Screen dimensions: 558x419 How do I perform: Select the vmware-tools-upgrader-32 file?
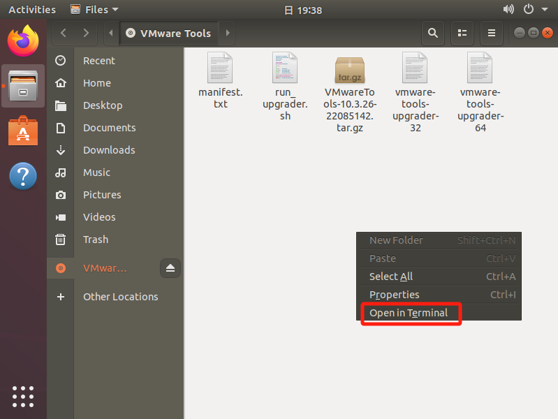(416, 93)
